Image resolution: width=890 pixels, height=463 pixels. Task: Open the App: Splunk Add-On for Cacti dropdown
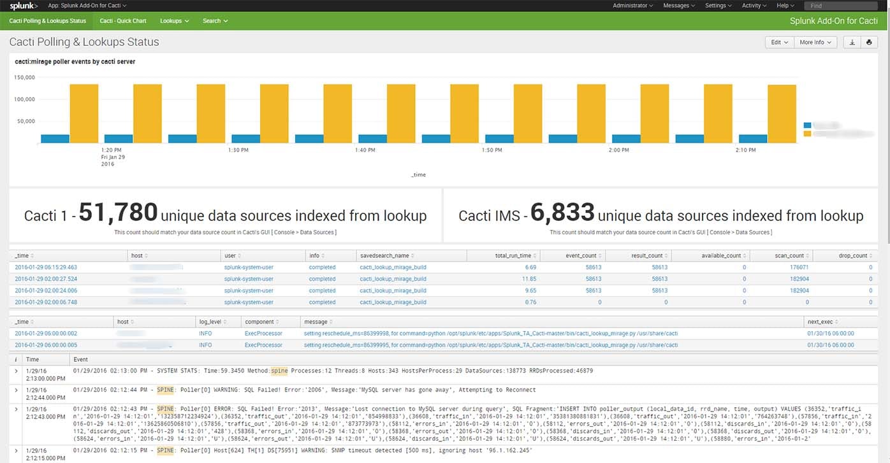coord(87,6)
